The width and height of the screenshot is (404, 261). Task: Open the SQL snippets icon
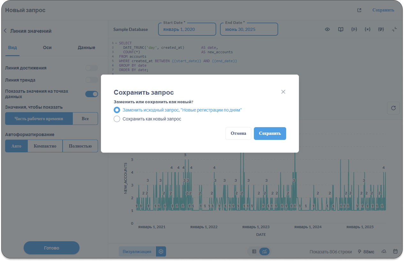(x=381, y=29)
